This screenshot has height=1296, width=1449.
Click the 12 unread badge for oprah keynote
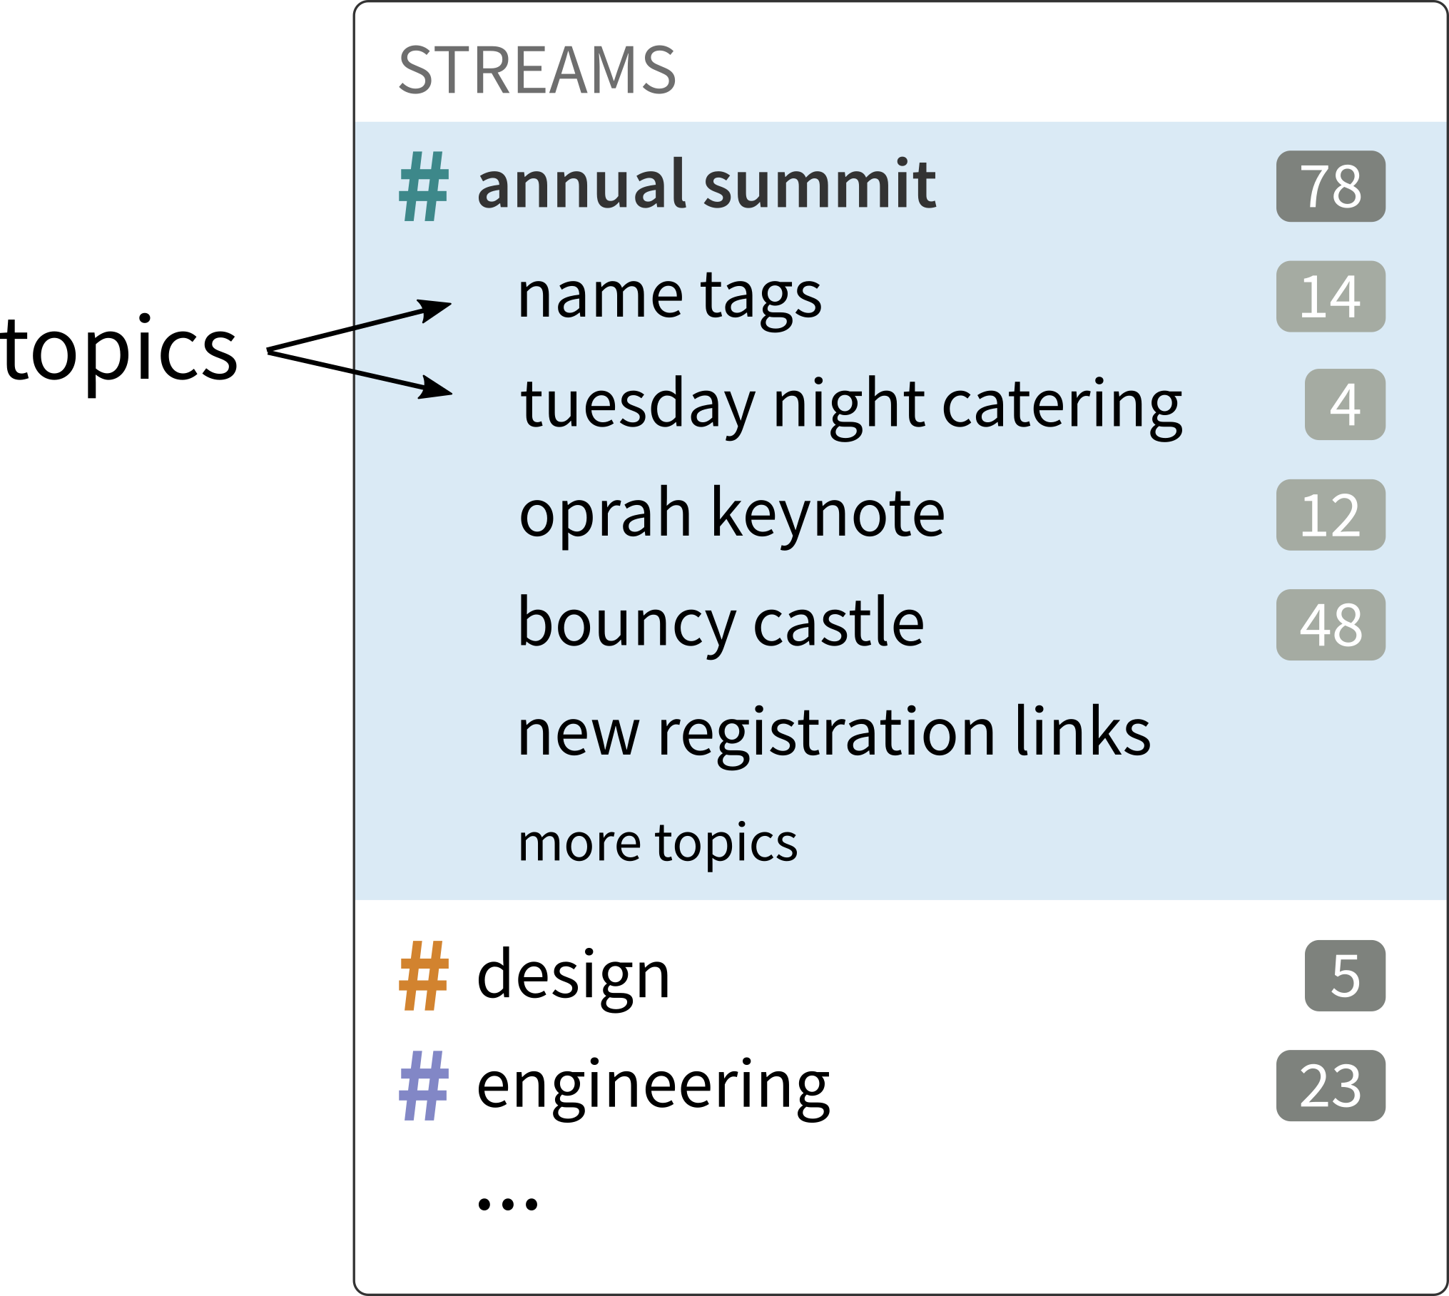click(1330, 514)
